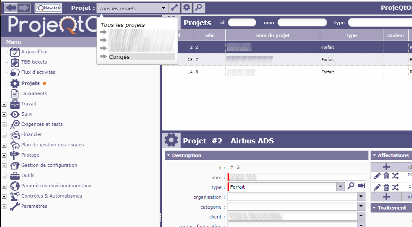Screen dimensions: 412x227
Task: Click the back navigation arrow
Action: coord(11,8)
